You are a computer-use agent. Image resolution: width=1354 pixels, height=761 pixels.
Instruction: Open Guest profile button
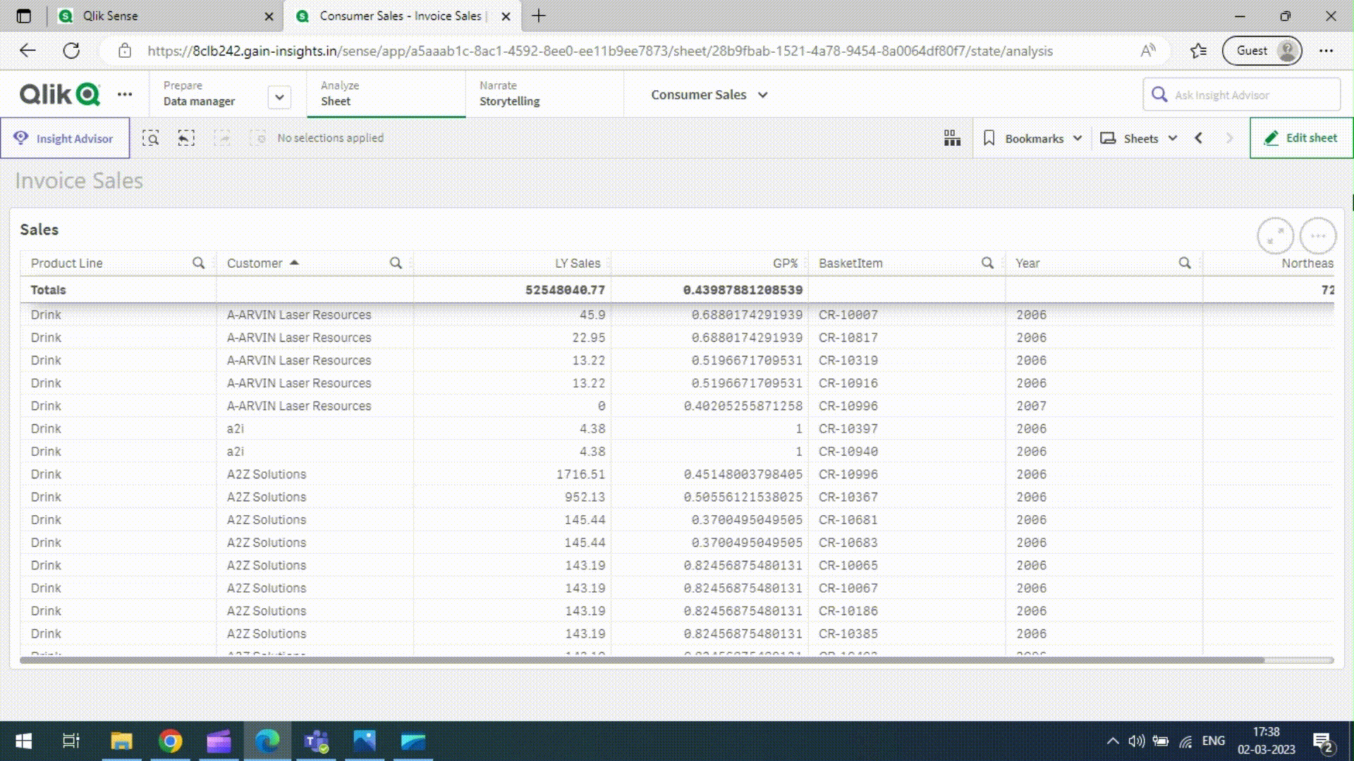pos(1262,51)
